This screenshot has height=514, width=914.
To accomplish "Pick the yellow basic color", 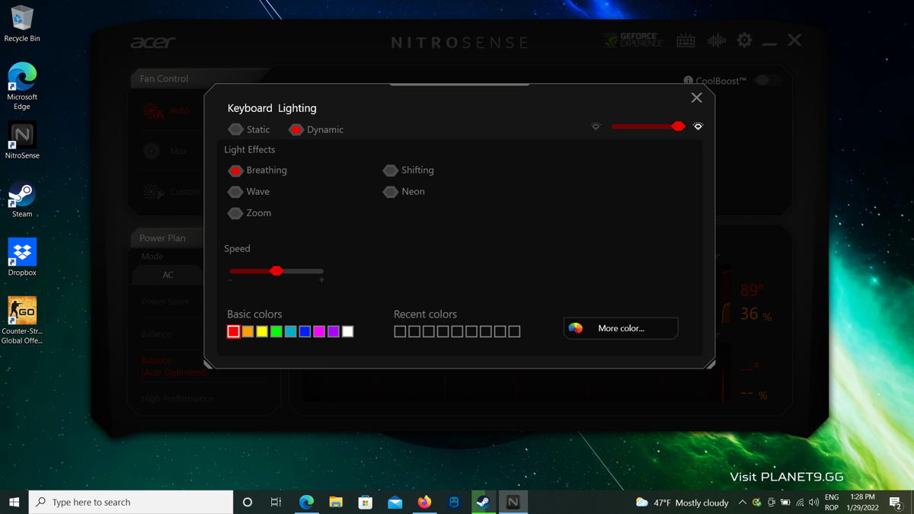I will pos(262,331).
